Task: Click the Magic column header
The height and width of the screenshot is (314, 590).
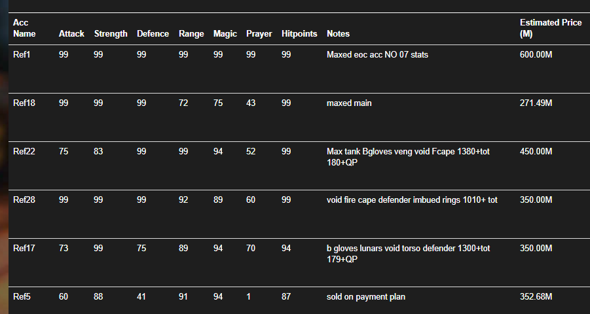Action: tap(225, 34)
